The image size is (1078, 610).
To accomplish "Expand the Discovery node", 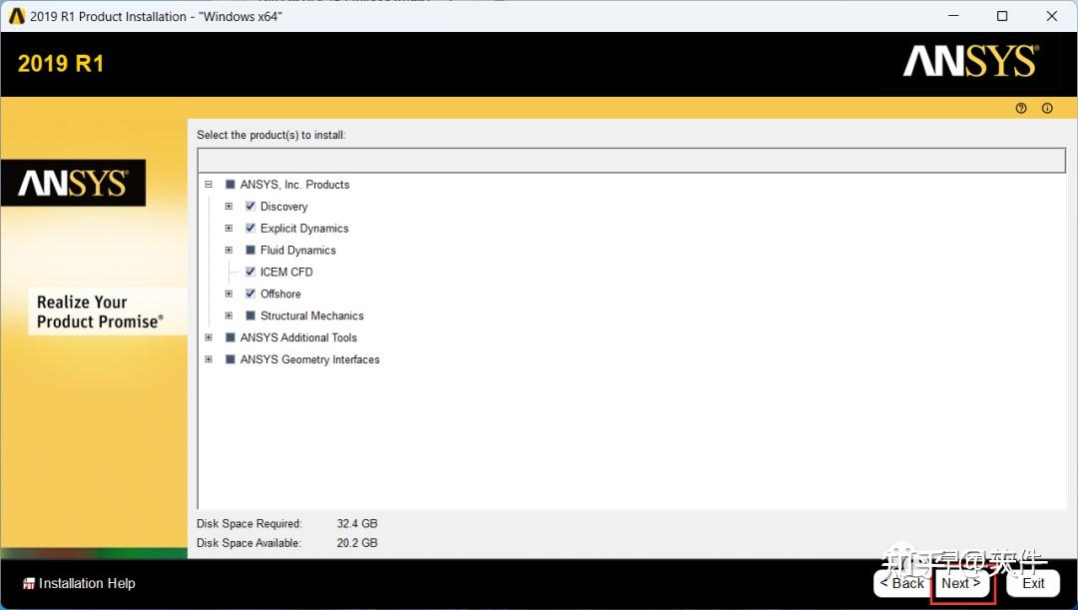I will tap(229, 207).
